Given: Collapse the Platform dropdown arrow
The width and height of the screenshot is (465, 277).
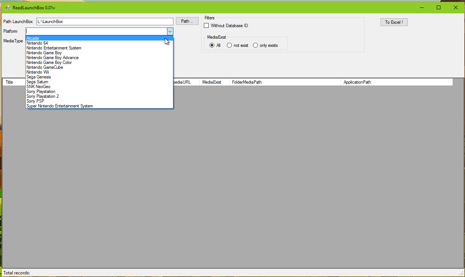Looking at the screenshot, I should coord(170,32).
